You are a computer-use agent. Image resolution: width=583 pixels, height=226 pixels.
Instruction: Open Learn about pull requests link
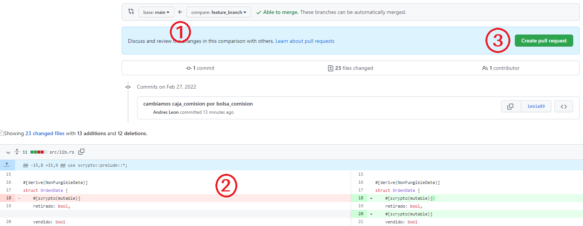coord(305,41)
